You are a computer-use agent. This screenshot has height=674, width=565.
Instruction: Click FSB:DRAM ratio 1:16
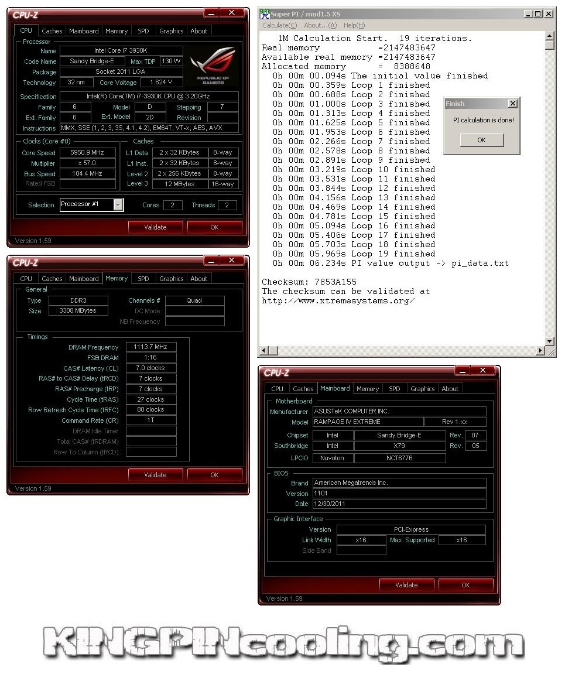[151, 358]
